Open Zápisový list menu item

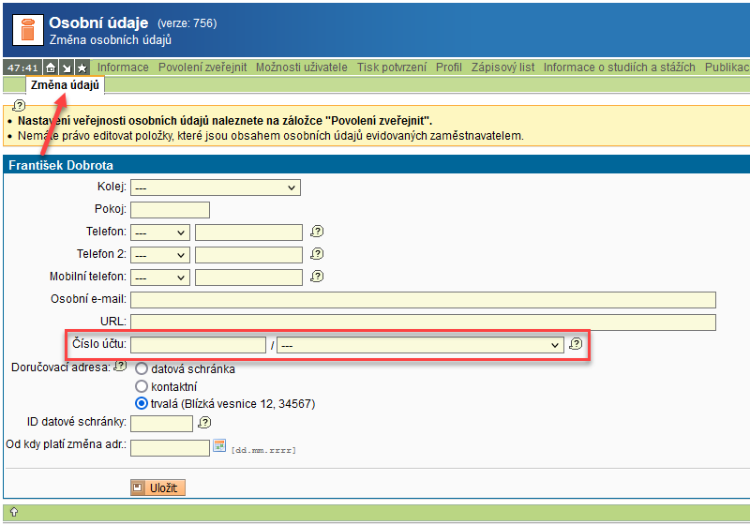pyautogui.click(x=502, y=67)
